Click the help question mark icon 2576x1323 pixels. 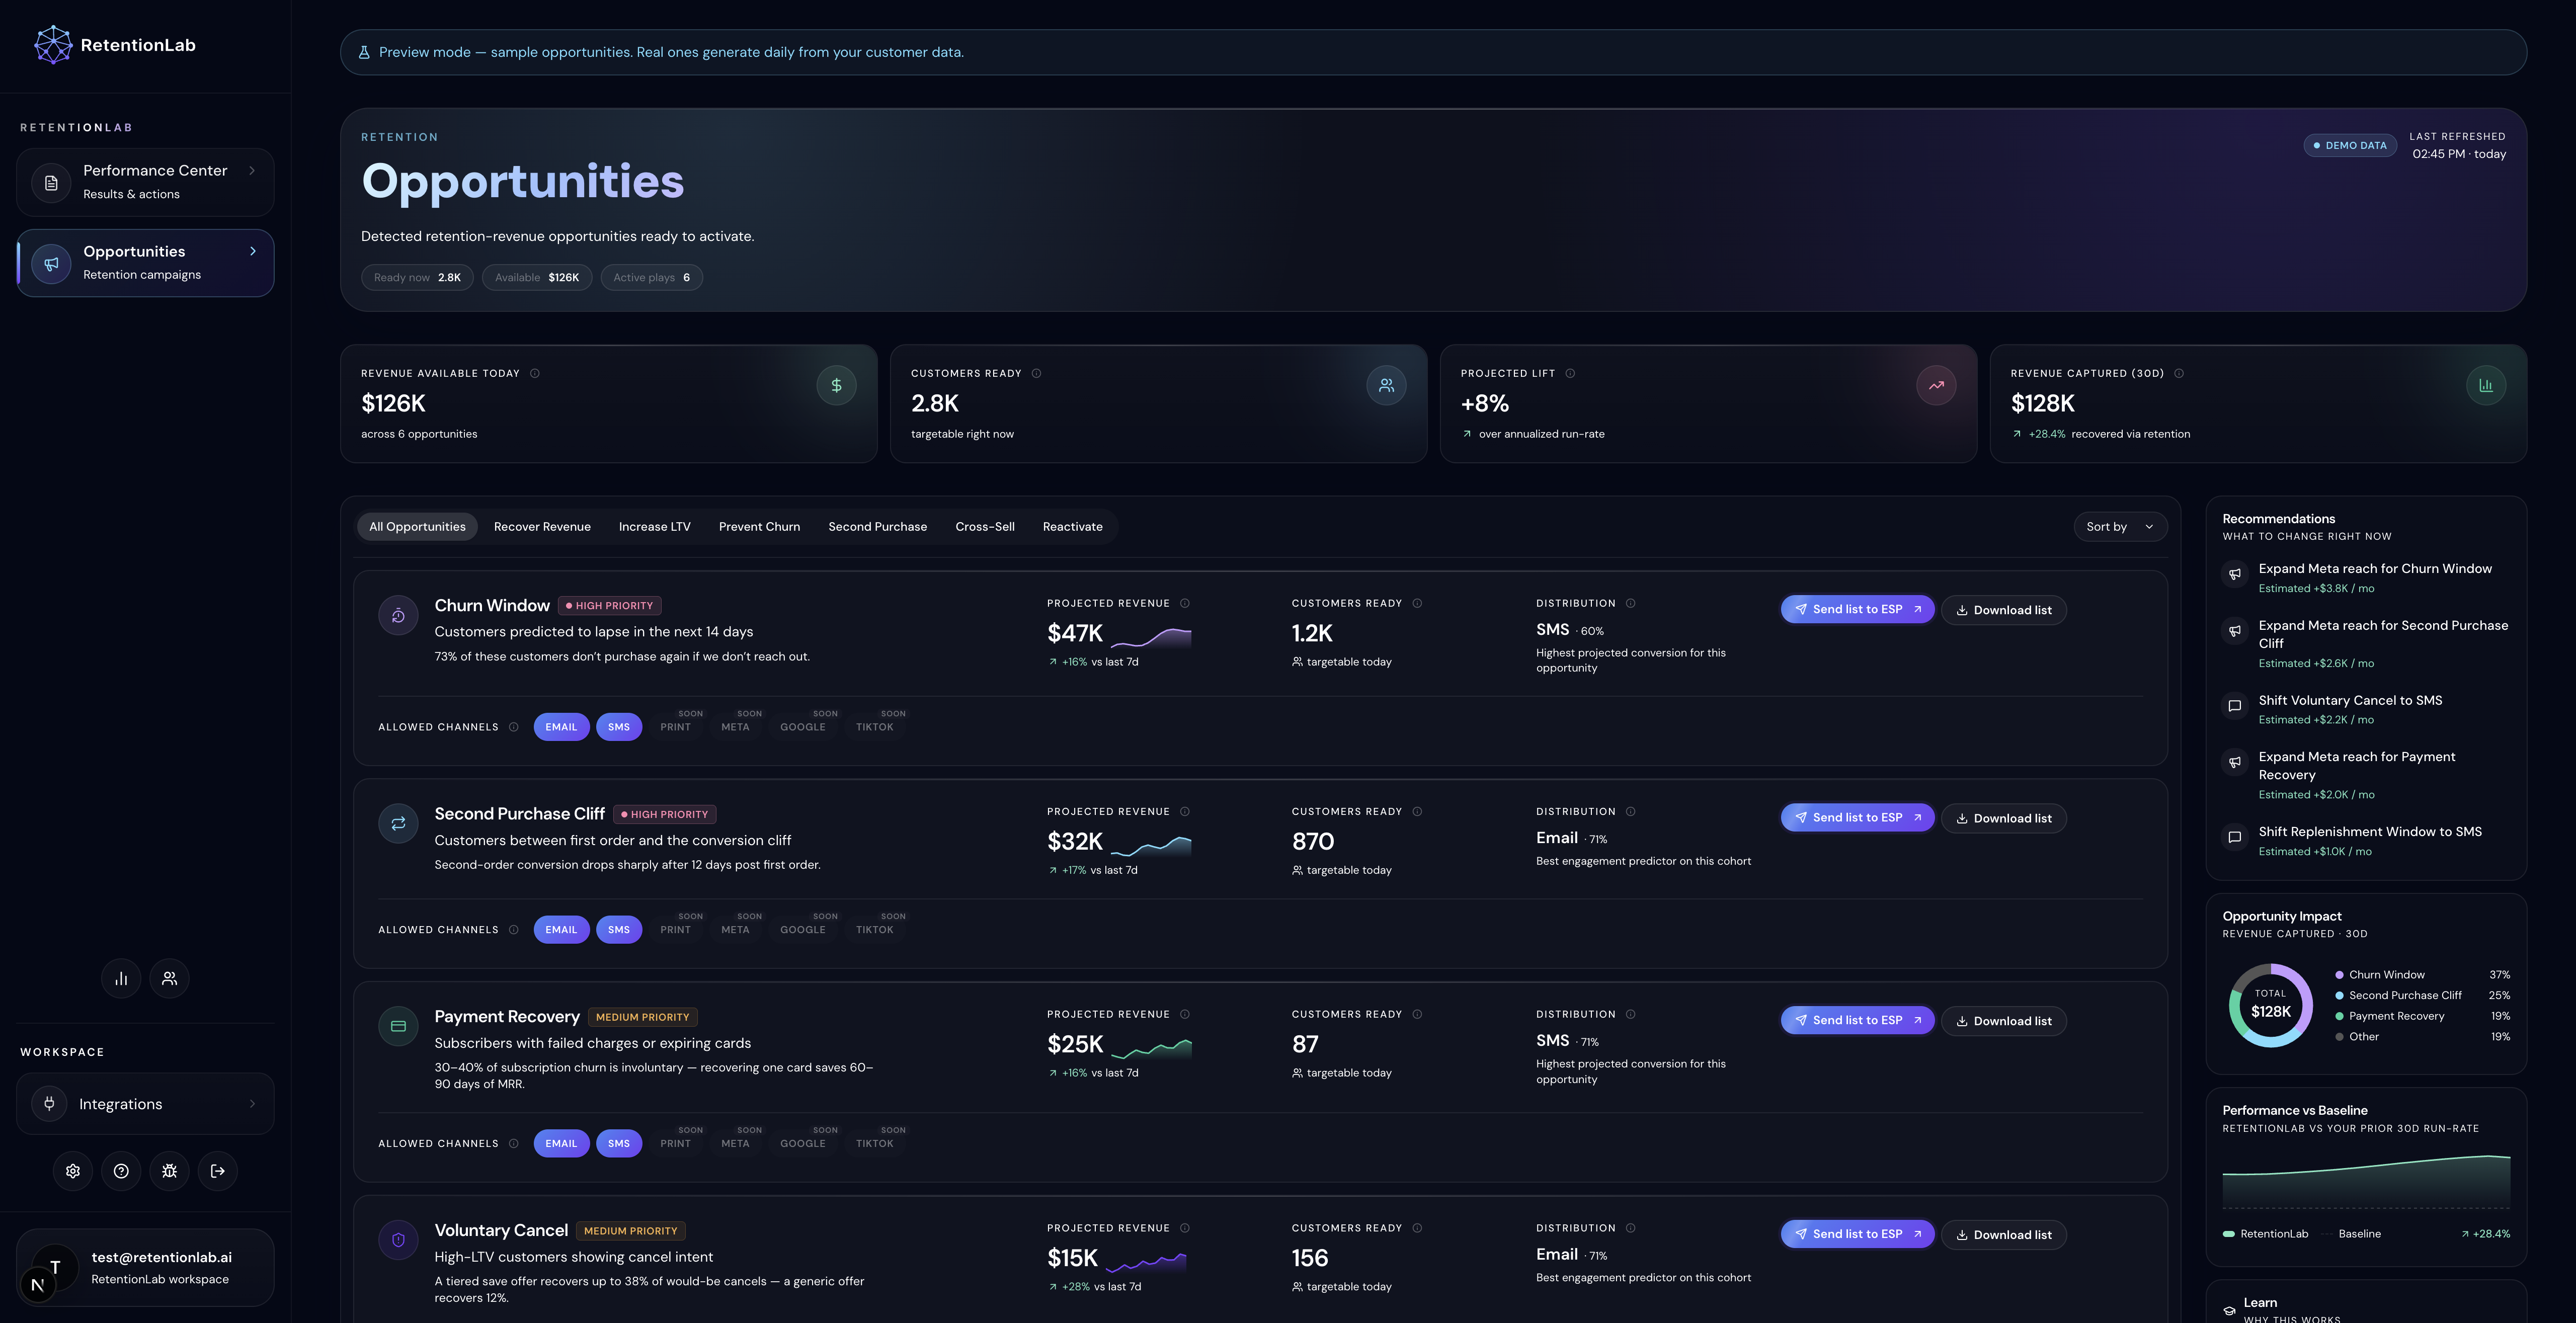pos(121,1171)
